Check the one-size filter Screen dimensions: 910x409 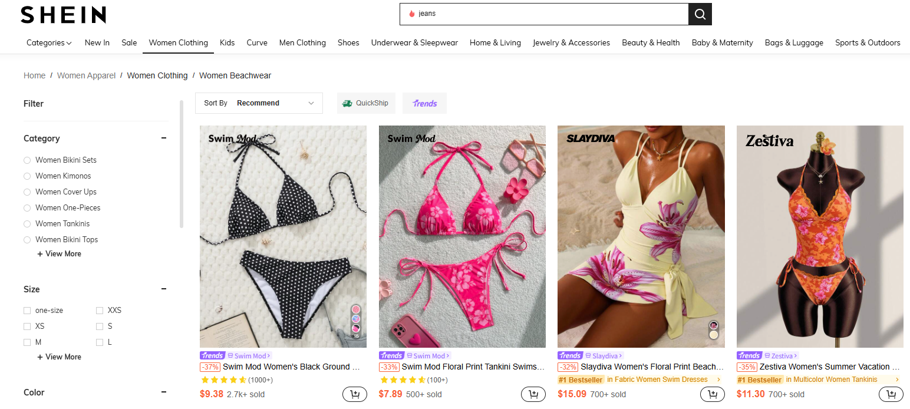(x=27, y=310)
